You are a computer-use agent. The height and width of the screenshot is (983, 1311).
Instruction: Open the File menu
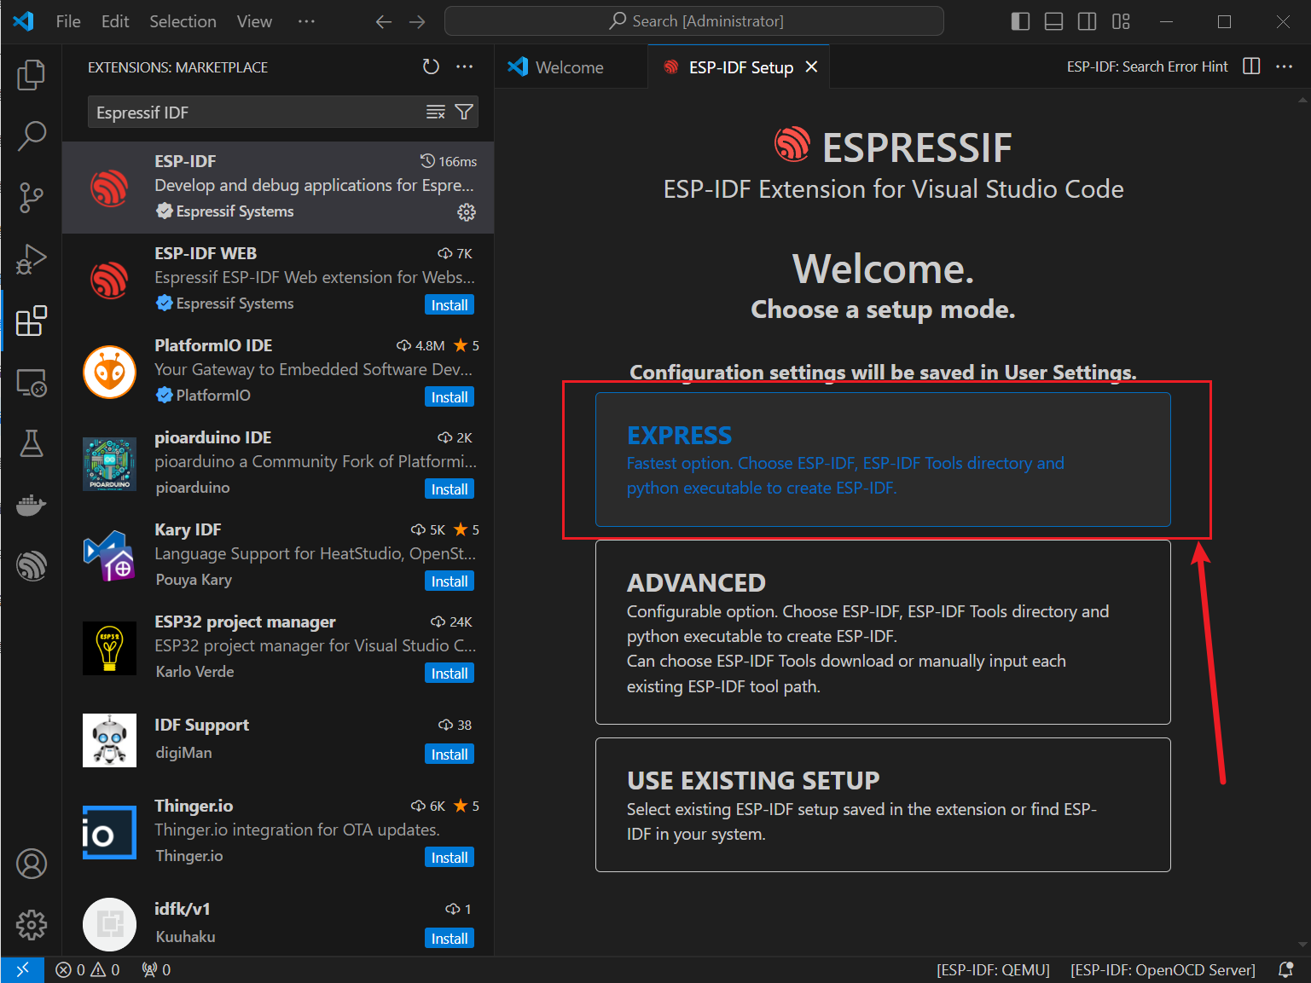[68, 21]
